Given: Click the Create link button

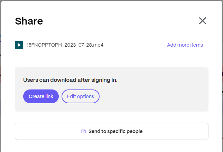Looking at the screenshot, I should [41, 96].
